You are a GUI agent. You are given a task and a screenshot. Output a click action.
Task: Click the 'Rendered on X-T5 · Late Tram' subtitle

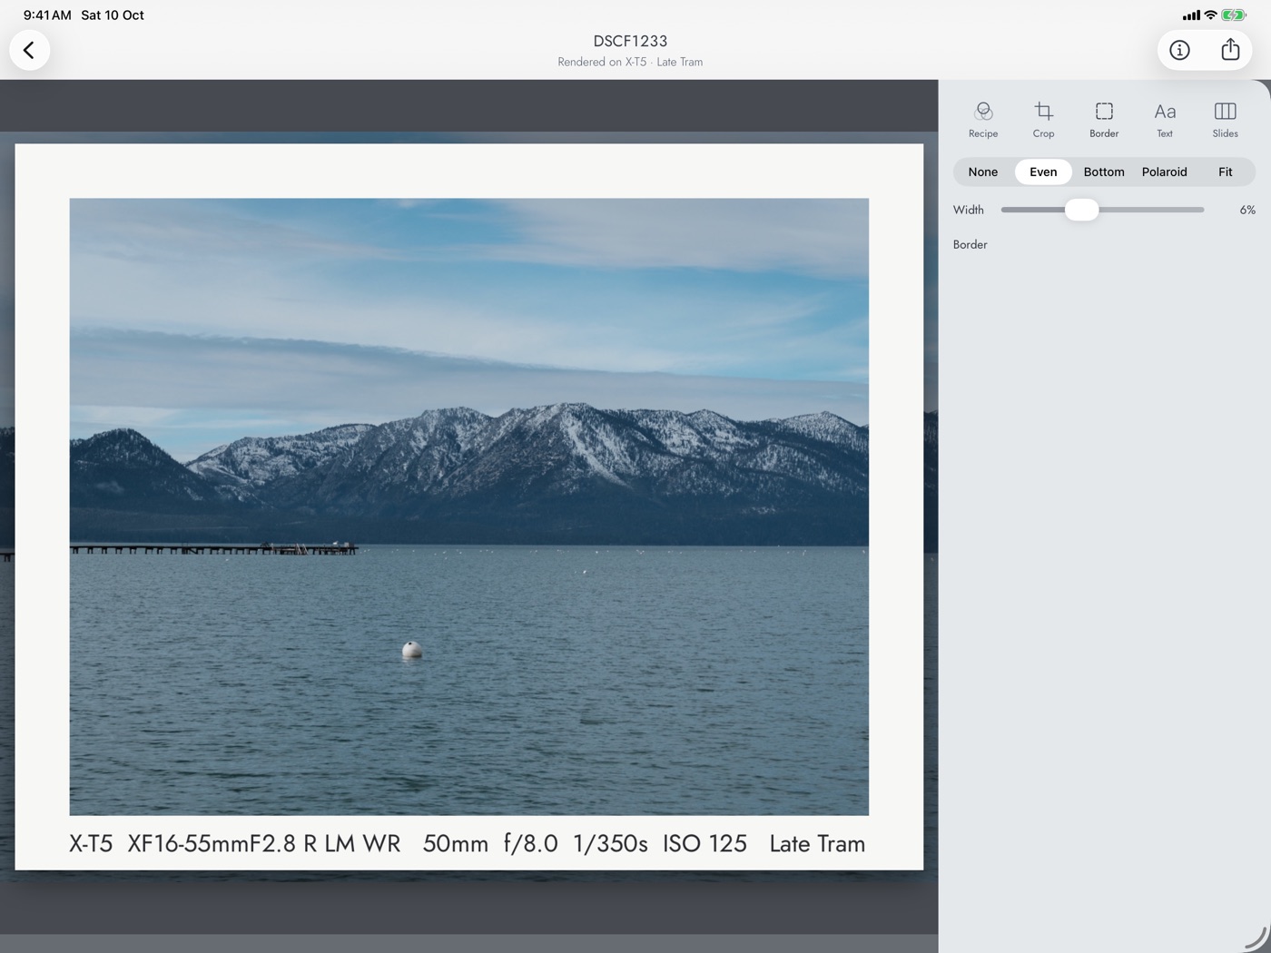[x=630, y=62]
